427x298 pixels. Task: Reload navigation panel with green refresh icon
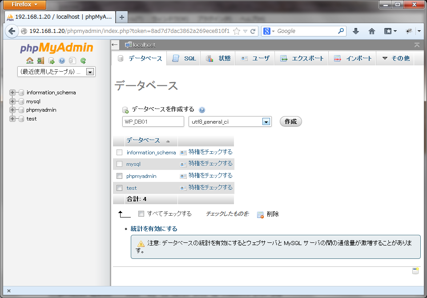pyautogui.click(x=83, y=61)
